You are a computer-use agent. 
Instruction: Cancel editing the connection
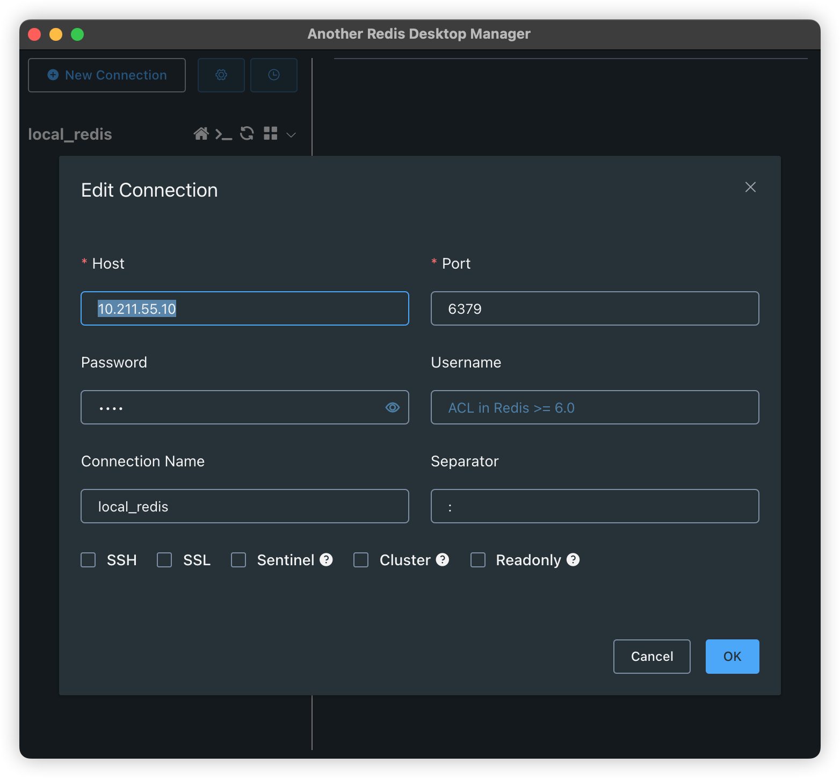(652, 657)
